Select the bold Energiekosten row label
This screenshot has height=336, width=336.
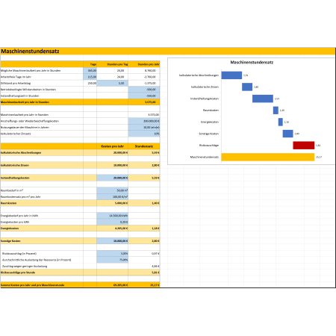pos(10,228)
